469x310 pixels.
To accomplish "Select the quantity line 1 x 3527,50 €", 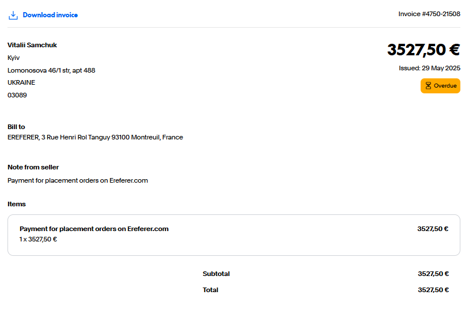I will tap(38, 239).
